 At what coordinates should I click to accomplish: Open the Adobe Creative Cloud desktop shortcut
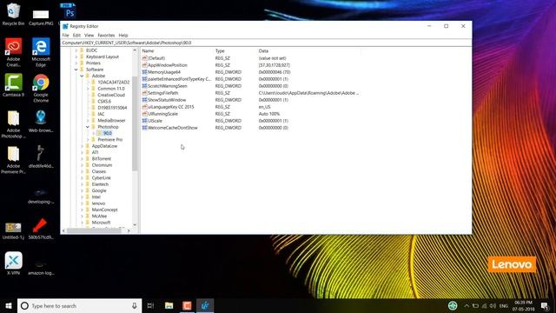point(14,52)
